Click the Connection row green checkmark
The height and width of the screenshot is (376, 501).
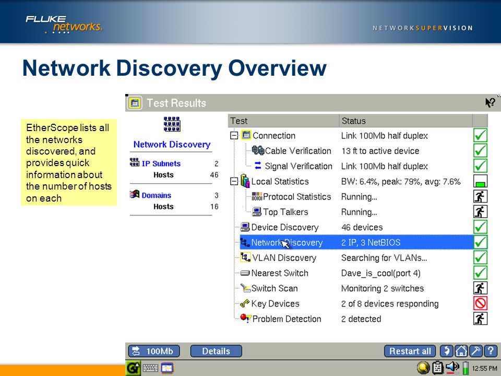[480, 135]
